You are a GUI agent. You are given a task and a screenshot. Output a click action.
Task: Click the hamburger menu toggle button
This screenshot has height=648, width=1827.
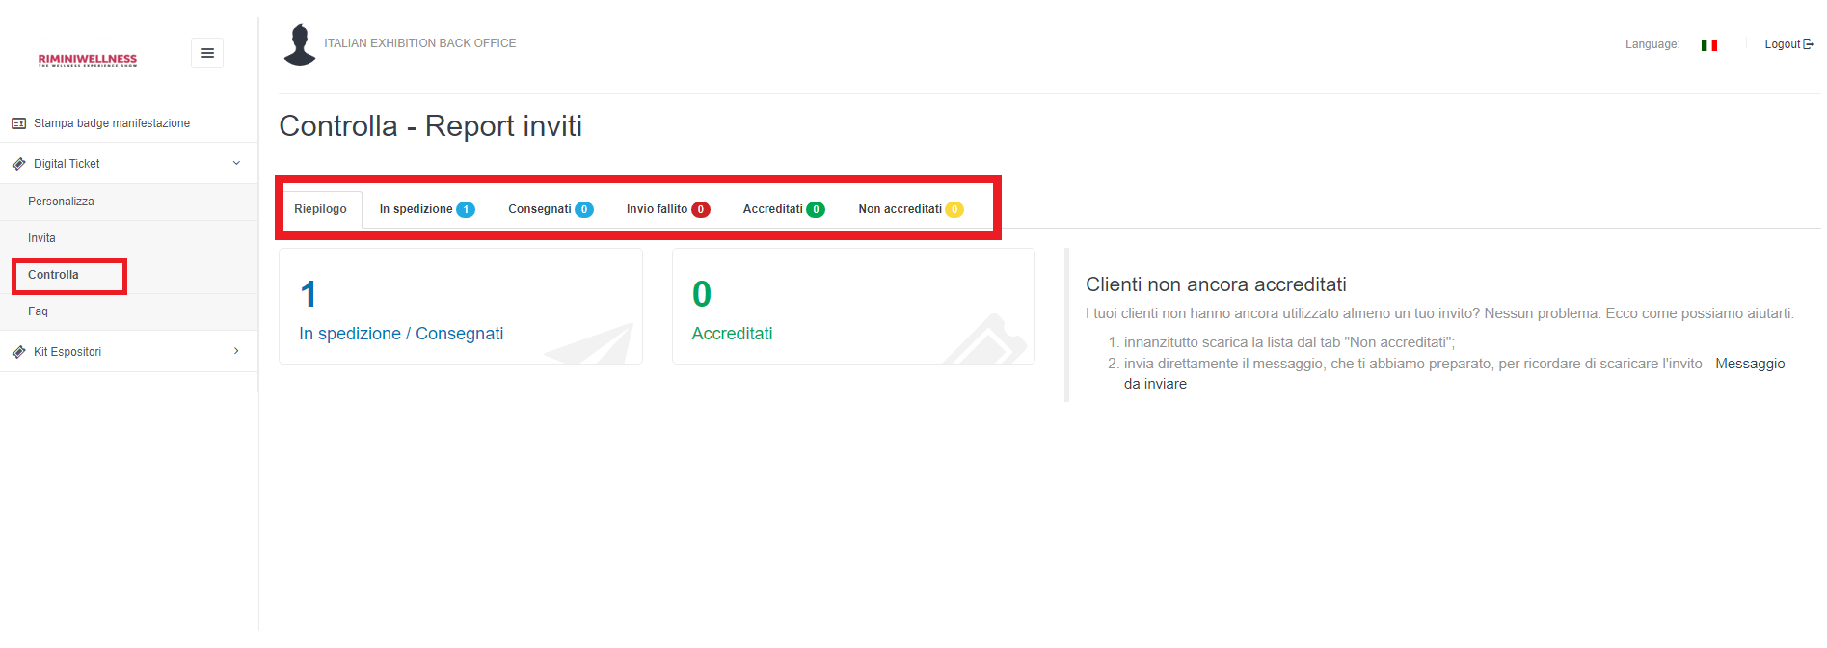(207, 53)
